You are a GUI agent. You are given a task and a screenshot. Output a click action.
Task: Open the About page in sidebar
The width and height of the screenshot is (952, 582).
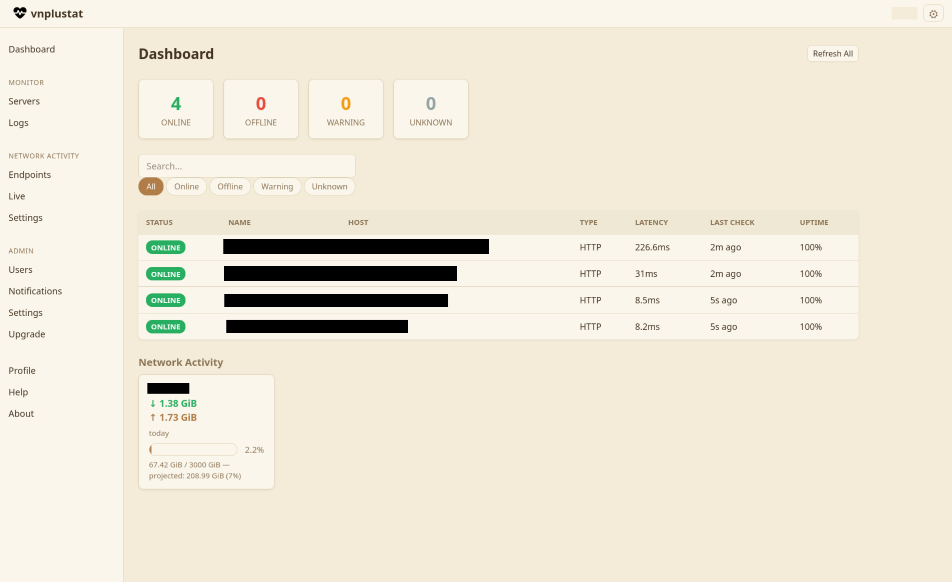point(21,414)
